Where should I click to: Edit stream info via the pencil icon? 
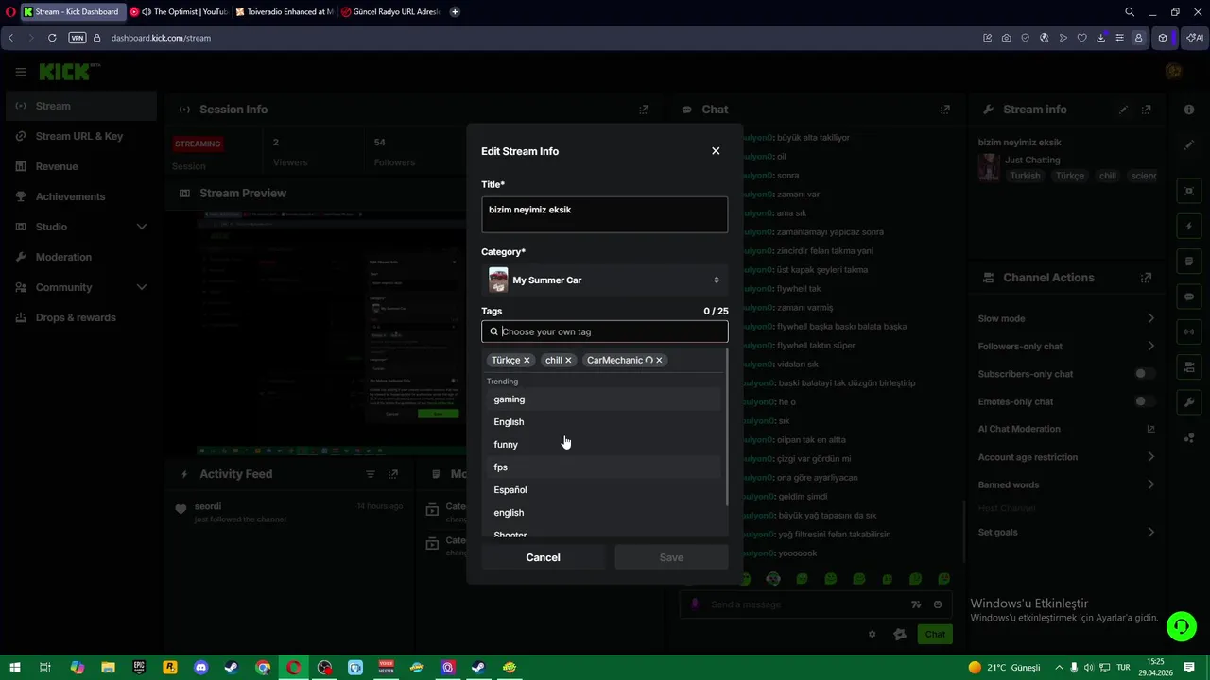click(1123, 110)
